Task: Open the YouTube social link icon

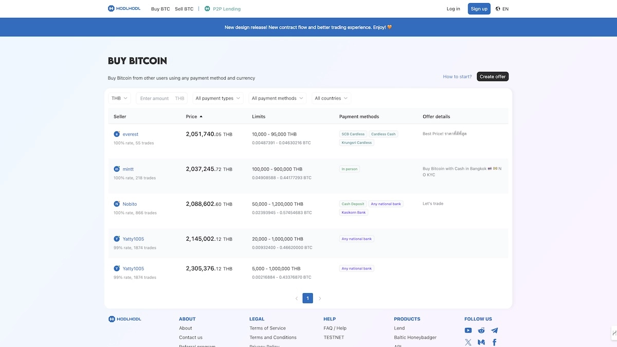Action: (468, 331)
